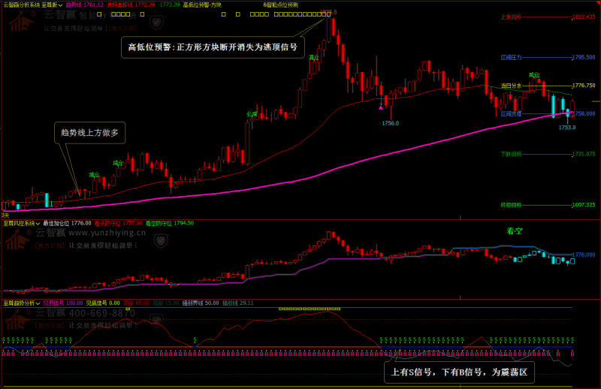Click the 1753.0 low price label
Image resolution: width=601 pixels, height=389 pixels.
566,128
